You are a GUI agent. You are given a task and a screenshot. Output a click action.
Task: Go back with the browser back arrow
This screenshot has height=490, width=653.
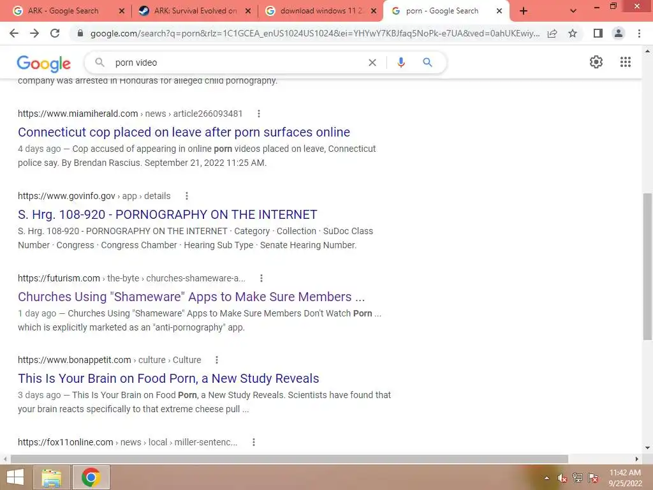(14, 33)
